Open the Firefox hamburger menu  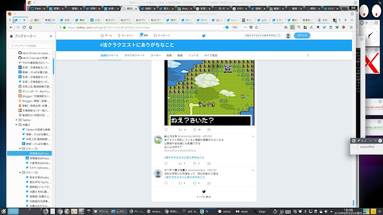351,27
